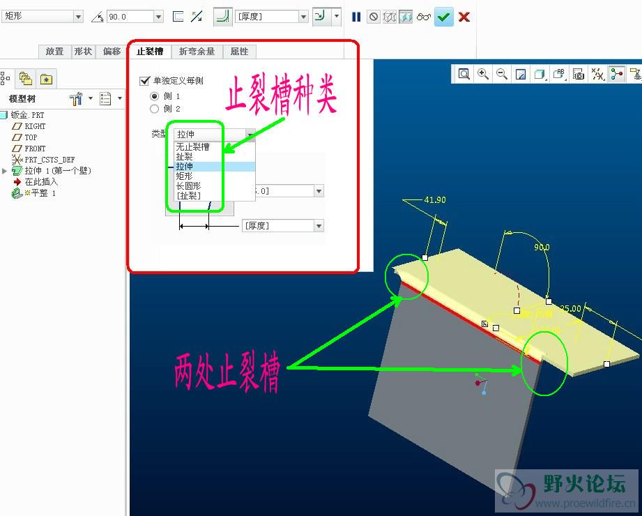The height and width of the screenshot is (516, 642).
Task: Click the Zoom In magnifier
Action: 483,74
